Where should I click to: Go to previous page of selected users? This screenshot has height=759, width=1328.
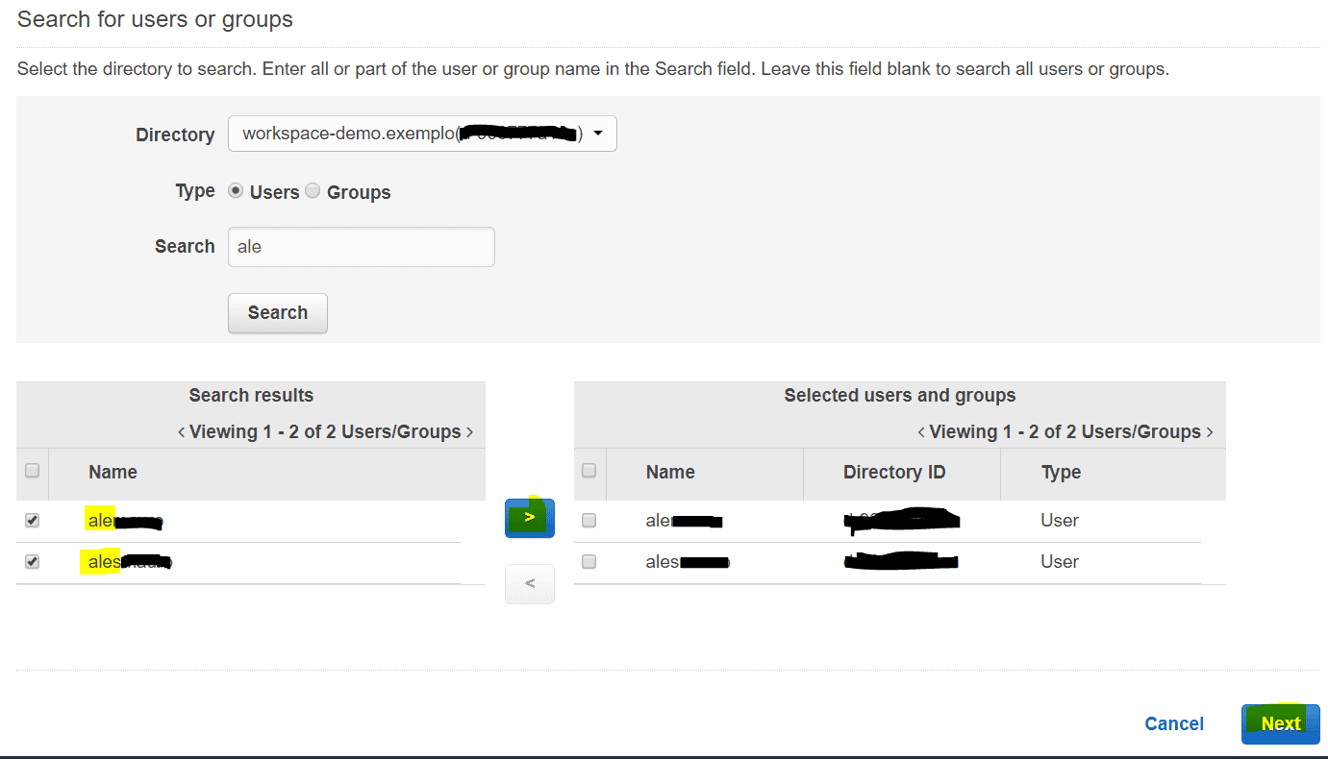(x=921, y=432)
